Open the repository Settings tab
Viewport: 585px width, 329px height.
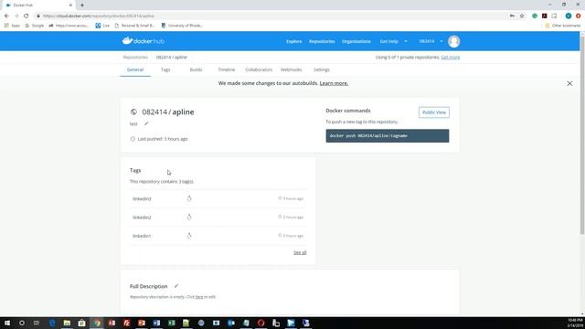click(321, 69)
